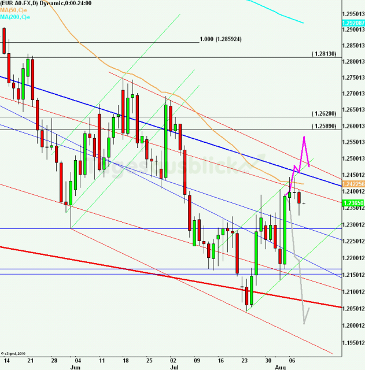The image size is (365, 370).
Task: Select the (1.28130) level label
Action: point(326,54)
